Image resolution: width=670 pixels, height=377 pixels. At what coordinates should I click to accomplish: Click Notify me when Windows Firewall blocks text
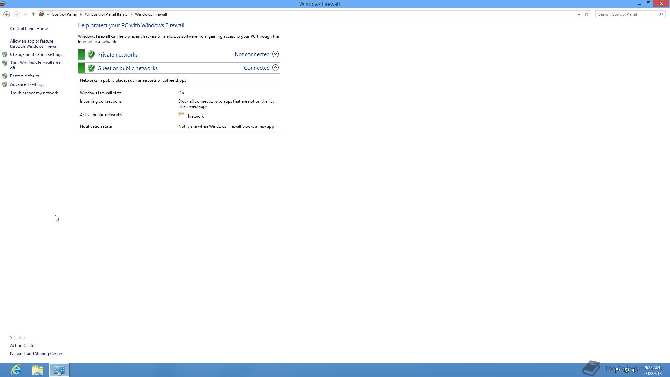click(226, 126)
